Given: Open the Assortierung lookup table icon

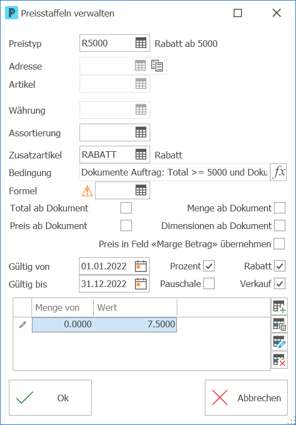Looking at the screenshot, I should pos(141,132).
